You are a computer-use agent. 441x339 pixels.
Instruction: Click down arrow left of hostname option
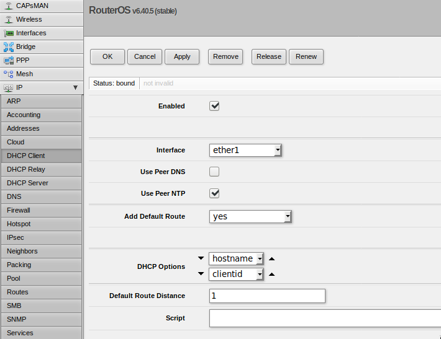coord(201,258)
